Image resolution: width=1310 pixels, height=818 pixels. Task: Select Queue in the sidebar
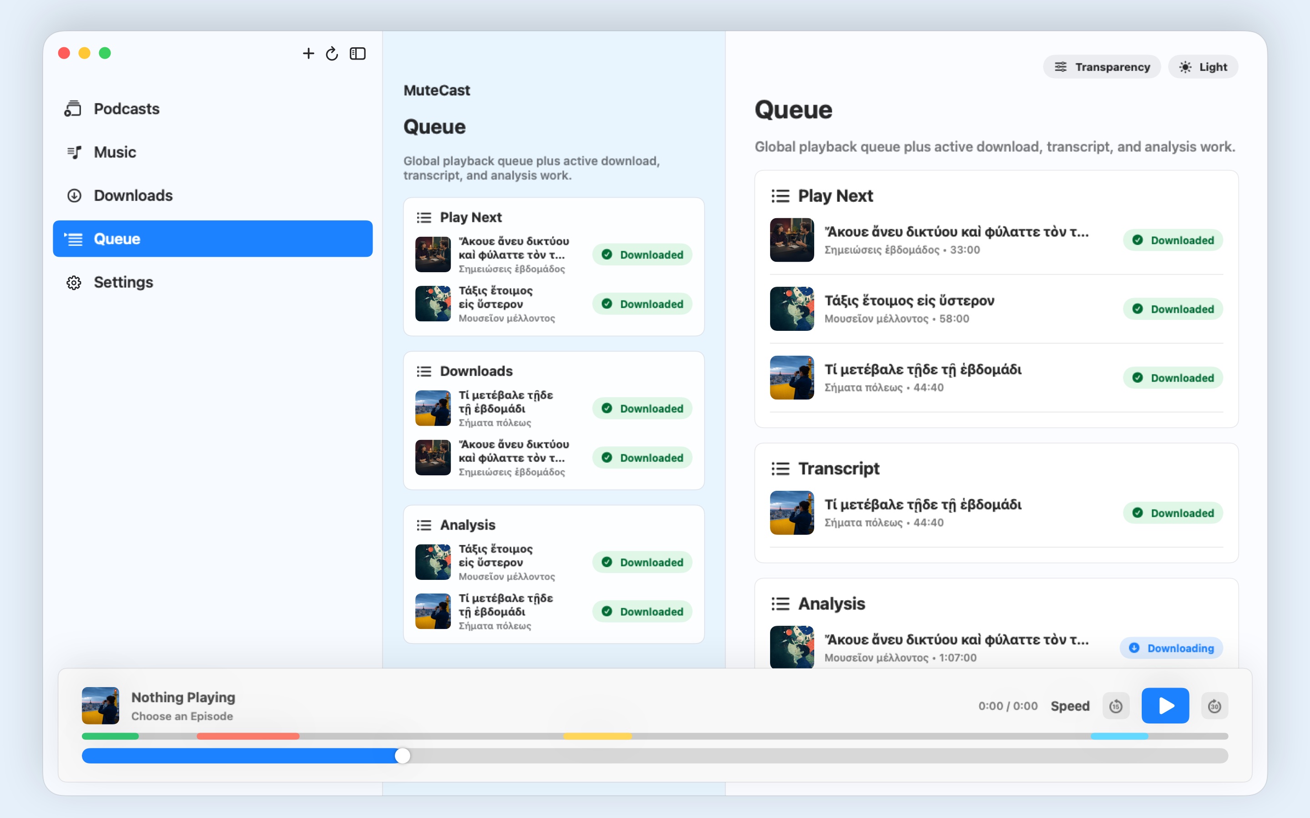click(213, 239)
